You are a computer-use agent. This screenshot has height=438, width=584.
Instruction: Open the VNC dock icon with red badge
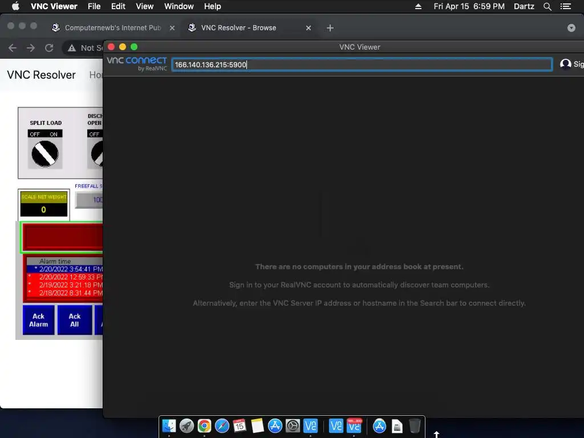click(x=354, y=425)
